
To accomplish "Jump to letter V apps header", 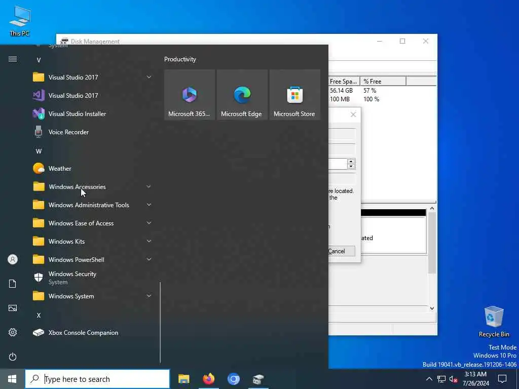I will (x=39, y=60).
